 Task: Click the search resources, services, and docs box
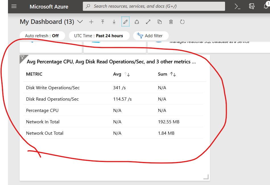click(x=154, y=6)
